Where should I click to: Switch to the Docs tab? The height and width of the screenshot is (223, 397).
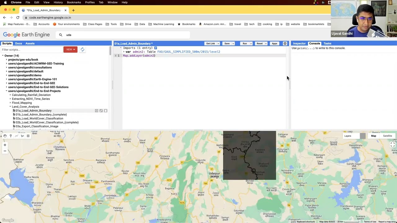19,44
